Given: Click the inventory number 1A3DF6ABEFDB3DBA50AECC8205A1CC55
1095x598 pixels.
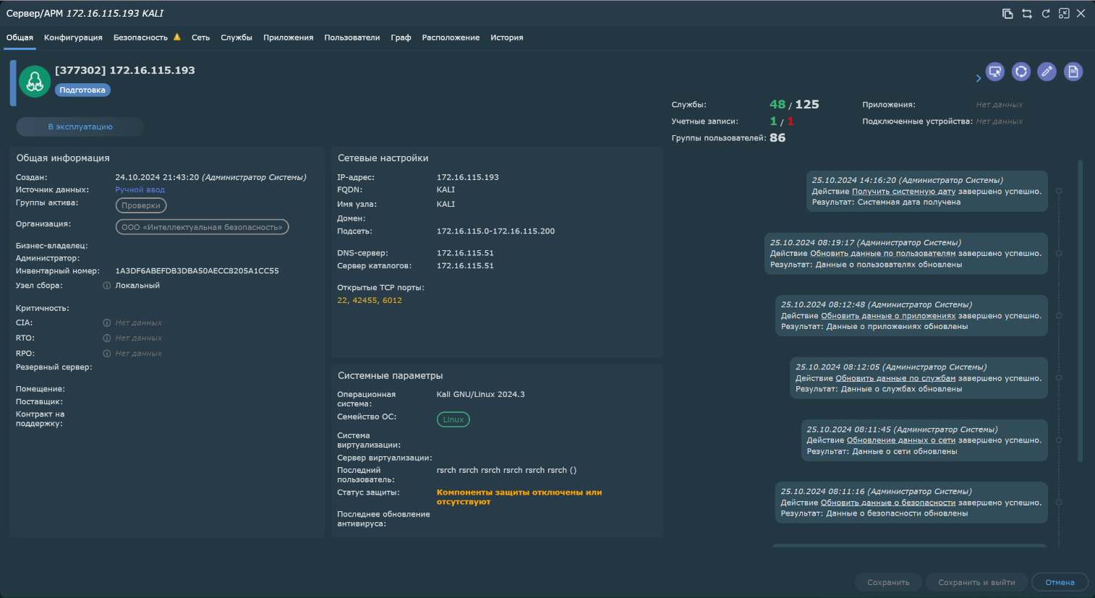Looking at the screenshot, I should point(197,271).
